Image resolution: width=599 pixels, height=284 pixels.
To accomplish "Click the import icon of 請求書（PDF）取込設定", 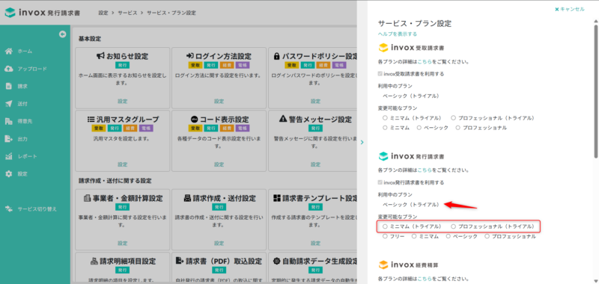I will tap(180, 261).
